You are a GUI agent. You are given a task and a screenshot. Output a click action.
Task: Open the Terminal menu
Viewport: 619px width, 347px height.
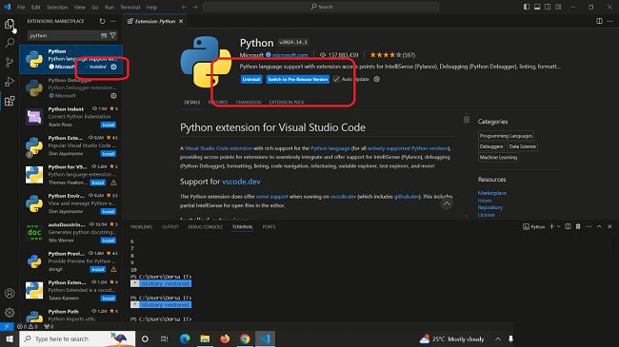[130, 7]
